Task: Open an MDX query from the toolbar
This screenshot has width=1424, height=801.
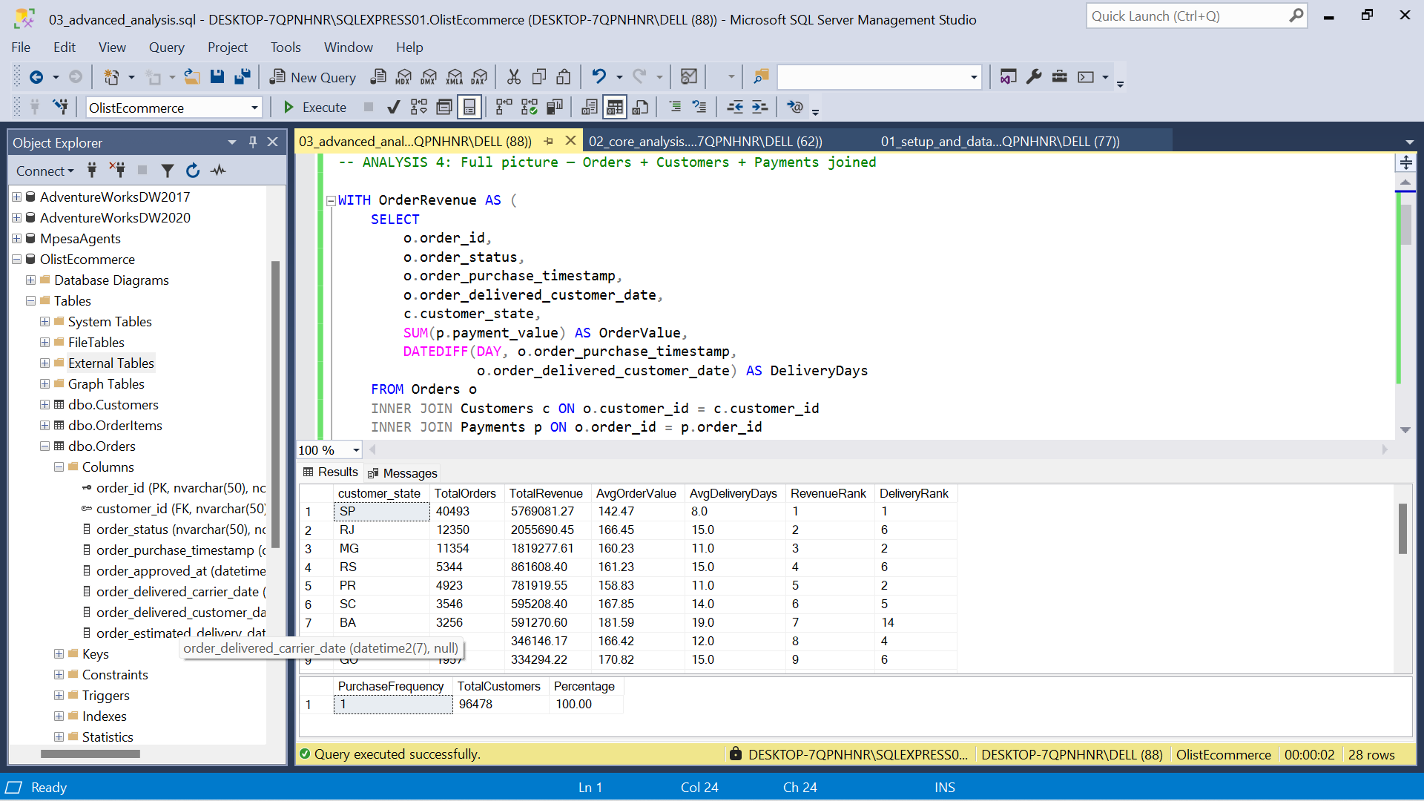Action: [x=403, y=77]
